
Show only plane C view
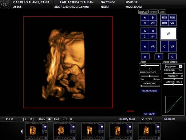pyautogui.click(x=172, y=57)
